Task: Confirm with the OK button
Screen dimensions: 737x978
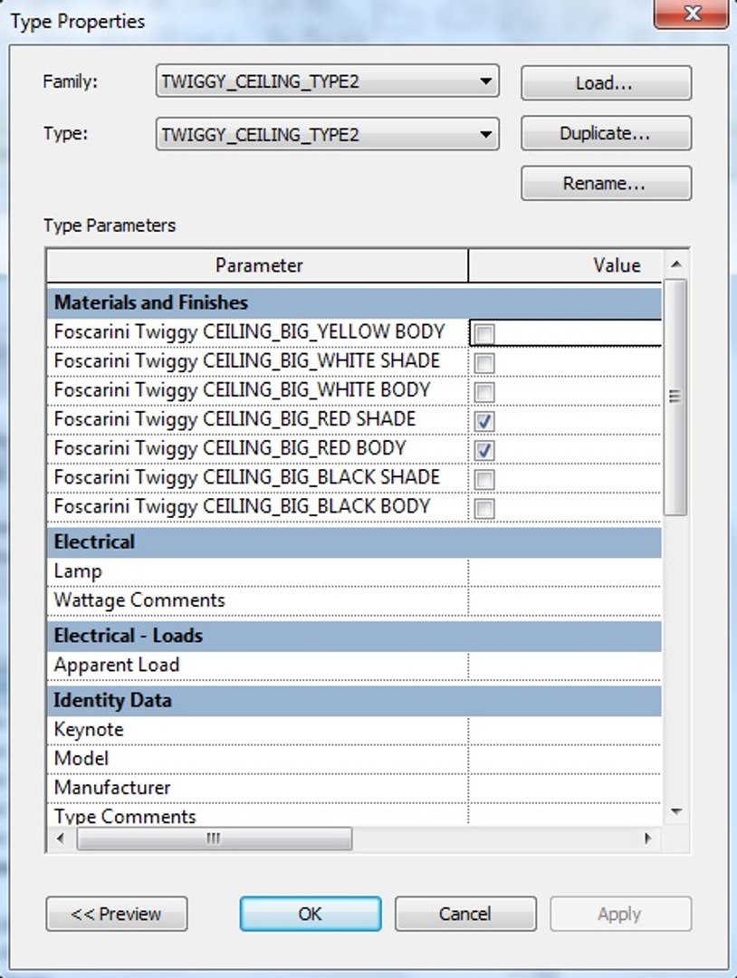Action: point(310,914)
